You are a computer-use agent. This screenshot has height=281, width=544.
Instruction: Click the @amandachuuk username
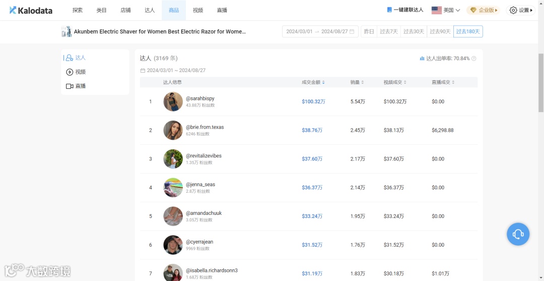coord(203,213)
